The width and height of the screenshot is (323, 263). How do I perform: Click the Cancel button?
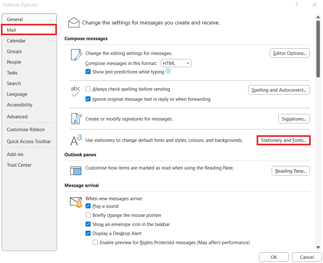click(x=307, y=257)
